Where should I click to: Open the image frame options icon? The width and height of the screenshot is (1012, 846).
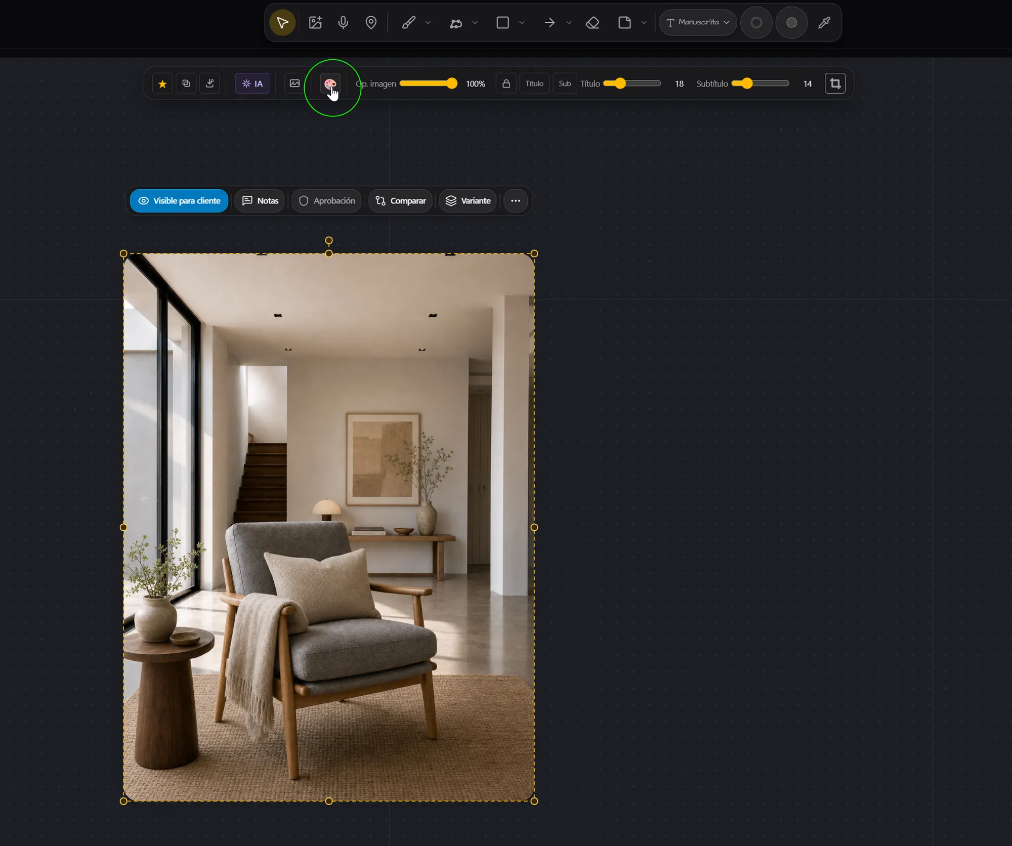(x=294, y=83)
